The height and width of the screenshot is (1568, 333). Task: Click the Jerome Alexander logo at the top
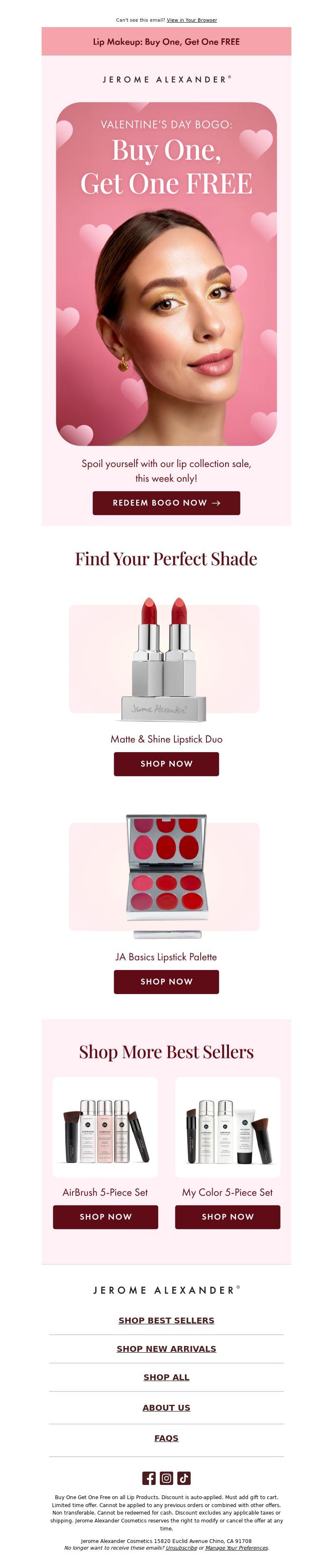(166, 79)
